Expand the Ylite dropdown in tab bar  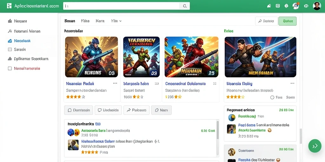[x=116, y=21]
